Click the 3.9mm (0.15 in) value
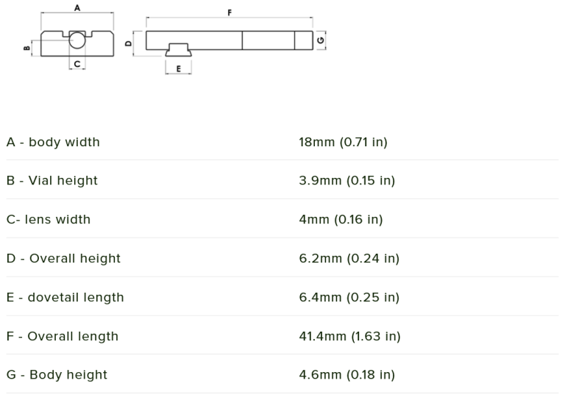The width and height of the screenshot is (565, 400). pos(347,180)
